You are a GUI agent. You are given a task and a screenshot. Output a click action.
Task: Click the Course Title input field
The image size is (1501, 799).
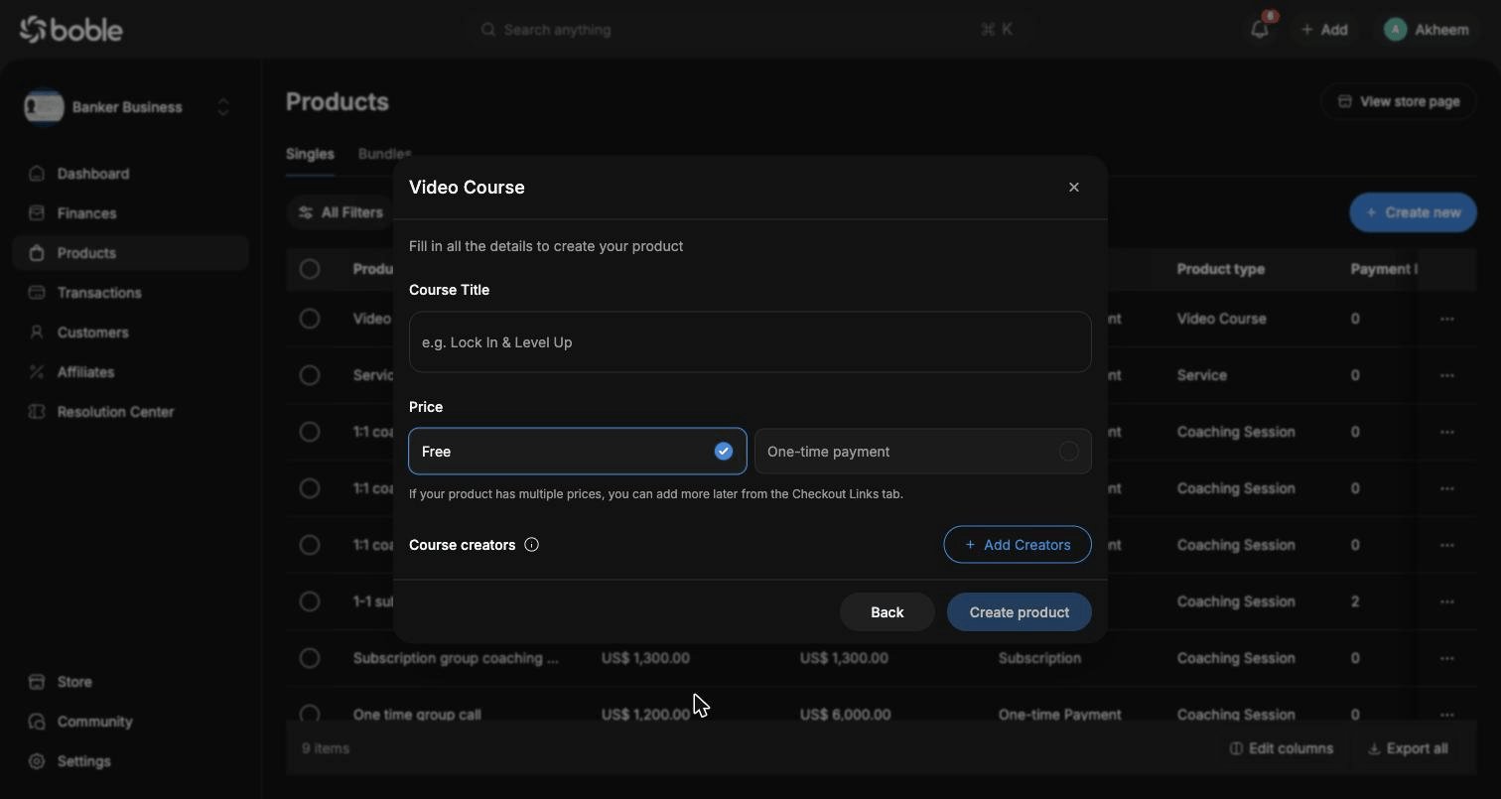tap(750, 342)
